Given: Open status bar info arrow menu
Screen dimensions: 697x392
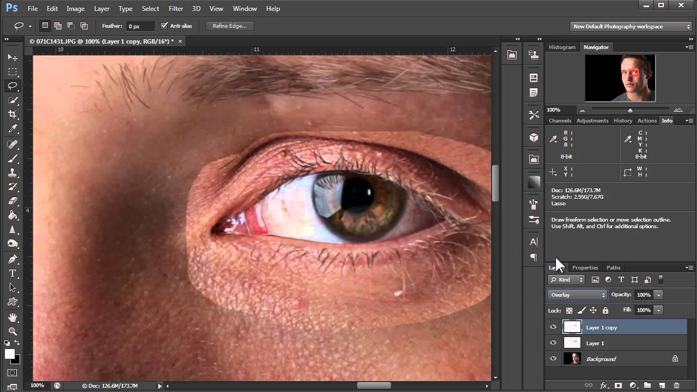Looking at the screenshot, I should (x=160, y=385).
